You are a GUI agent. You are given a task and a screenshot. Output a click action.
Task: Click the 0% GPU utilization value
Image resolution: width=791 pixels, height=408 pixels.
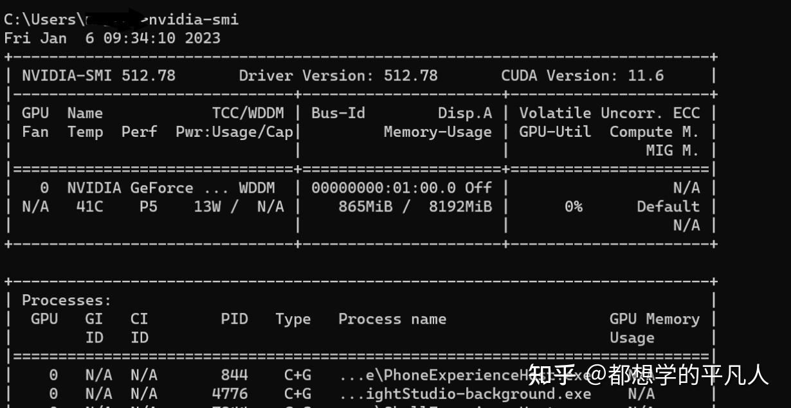click(x=573, y=207)
